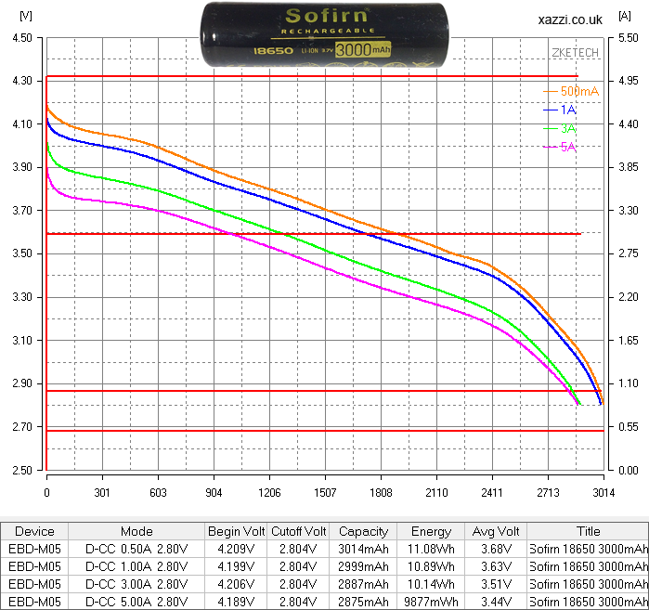The image size is (649, 610).
Task: Click the 3.68V average voltage cell
Action: click(x=496, y=549)
